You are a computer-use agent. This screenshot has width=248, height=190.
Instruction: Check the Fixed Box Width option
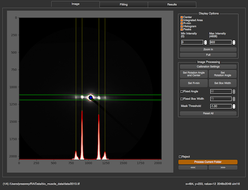point(182,99)
